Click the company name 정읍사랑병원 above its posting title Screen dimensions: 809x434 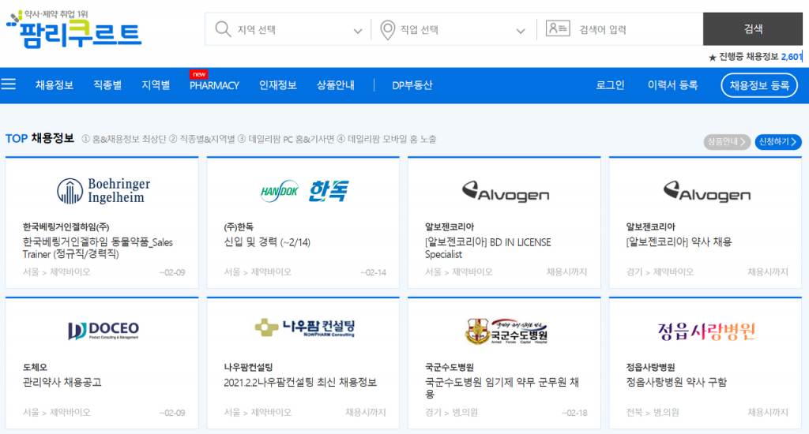(650, 367)
